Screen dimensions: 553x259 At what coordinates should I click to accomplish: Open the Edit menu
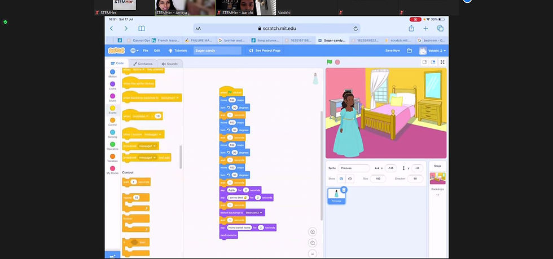(x=157, y=51)
